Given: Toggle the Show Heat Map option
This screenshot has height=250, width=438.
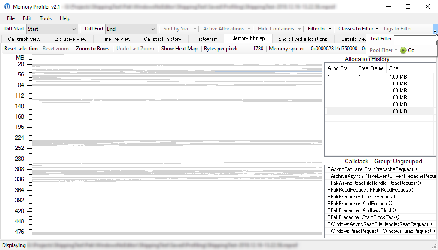Looking at the screenshot, I should point(179,49).
